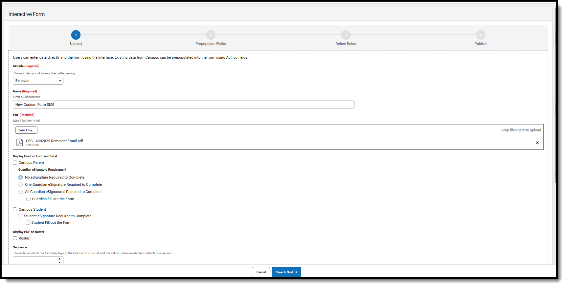Click the 168.92 KB file size text
This screenshot has height=287, width=566.
pyautogui.click(x=33, y=145)
